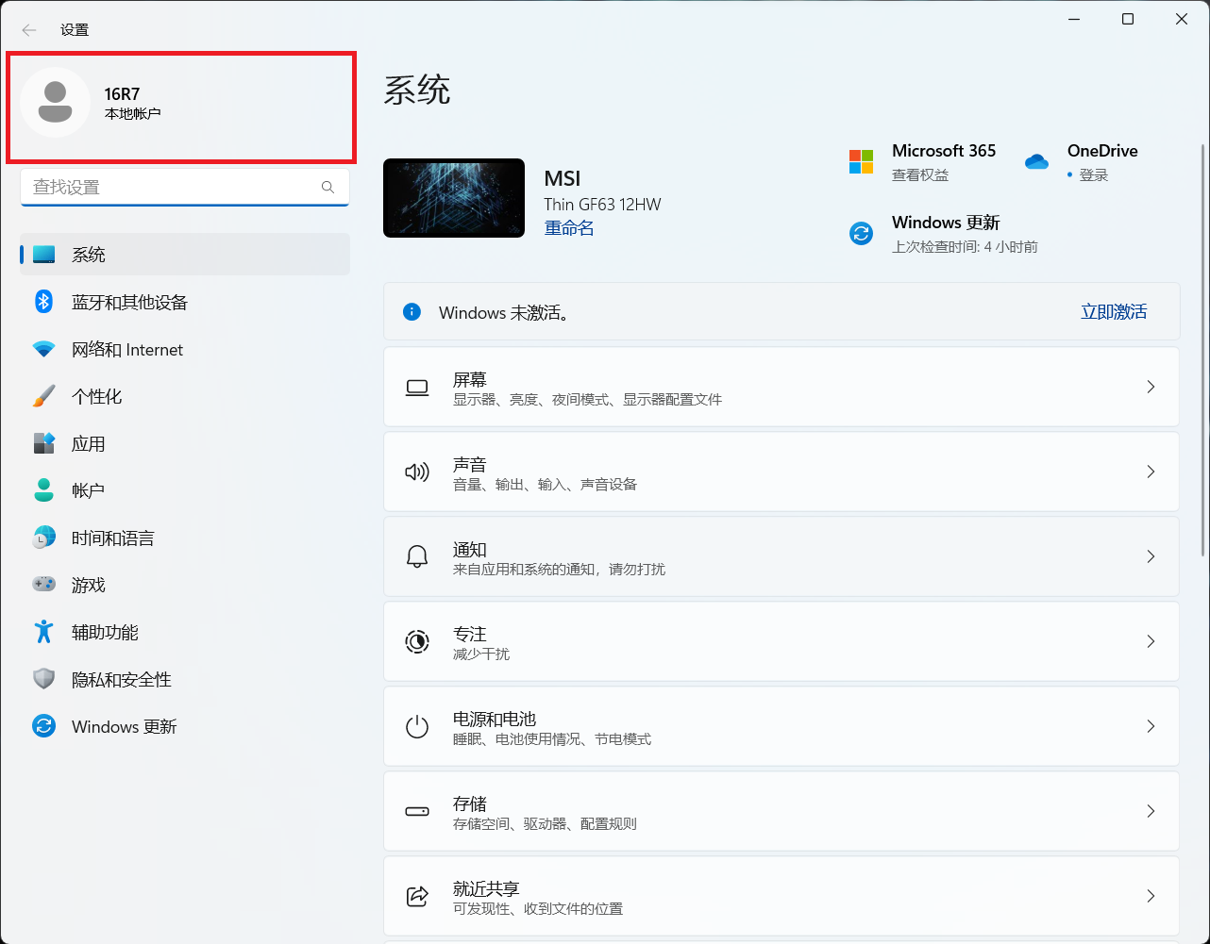The height and width of the screenshot is (944, 1210).
Task: Click the desktop wallpaper thumbnail
Action: (x=454, y=198)
